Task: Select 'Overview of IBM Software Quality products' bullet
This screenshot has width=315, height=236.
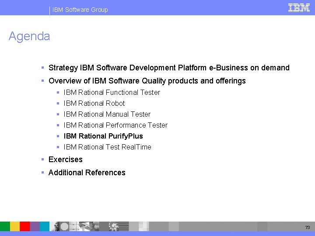Action: click(147, 81)
